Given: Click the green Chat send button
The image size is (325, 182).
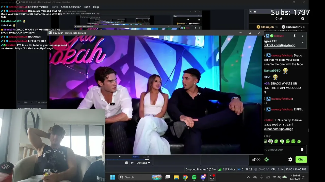Looking at the screenshot, I should click(301, 160).
